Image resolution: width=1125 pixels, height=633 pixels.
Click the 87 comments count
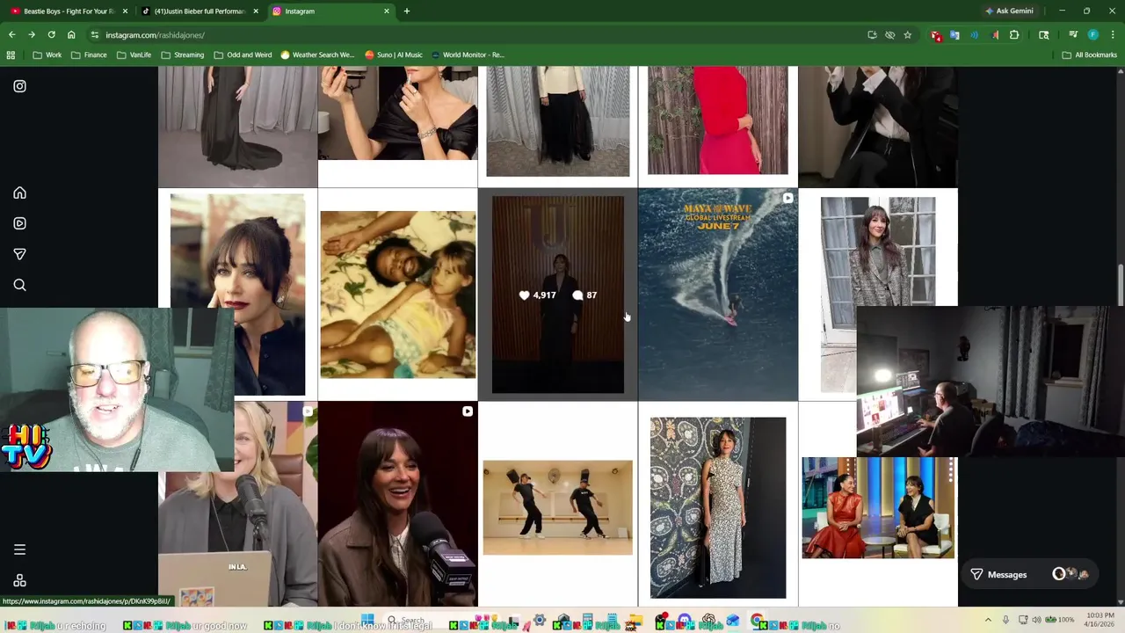point(585,295)
